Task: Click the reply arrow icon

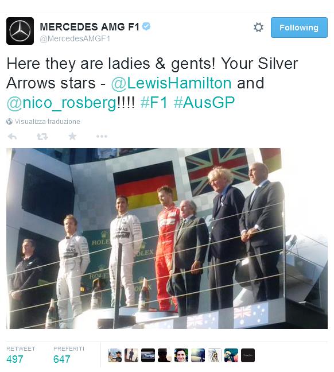Action: point(12,137)
